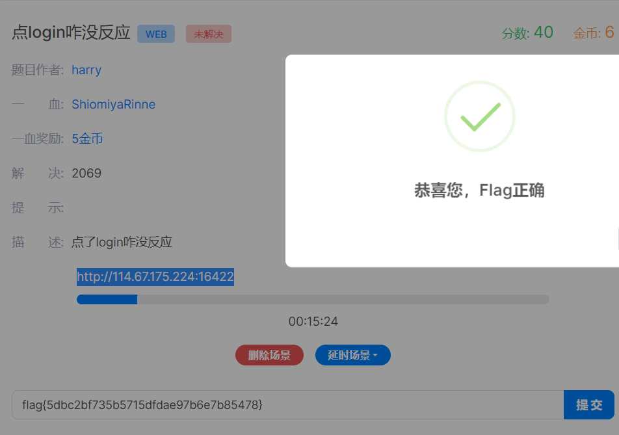Click the 00:15:24 countdown timer

[x=313, y=321]
